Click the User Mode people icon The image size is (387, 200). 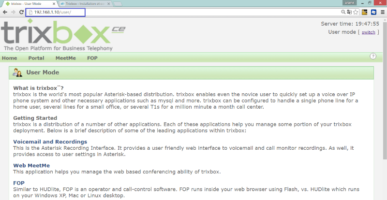click(17, 72)
